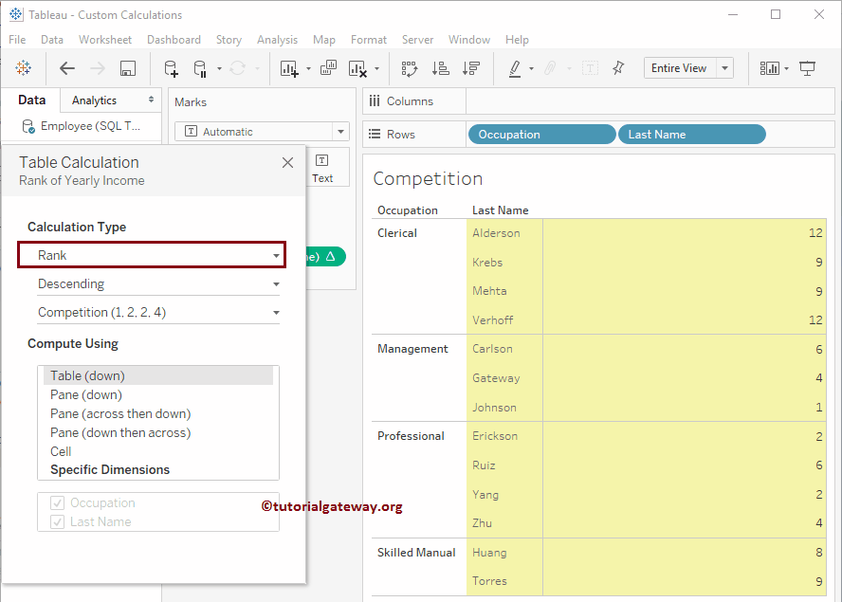This screenshot has width=842, height=602.
Task: Close the Table Calculation dialog
Action: 287,162
